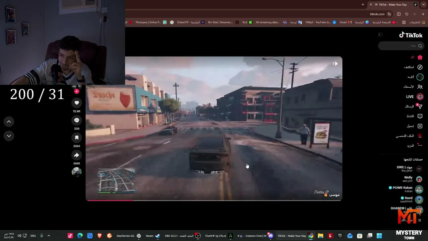Viewport: 428px width, 241px height.
Task: Toggle the browser side panel
Action: 399,14
